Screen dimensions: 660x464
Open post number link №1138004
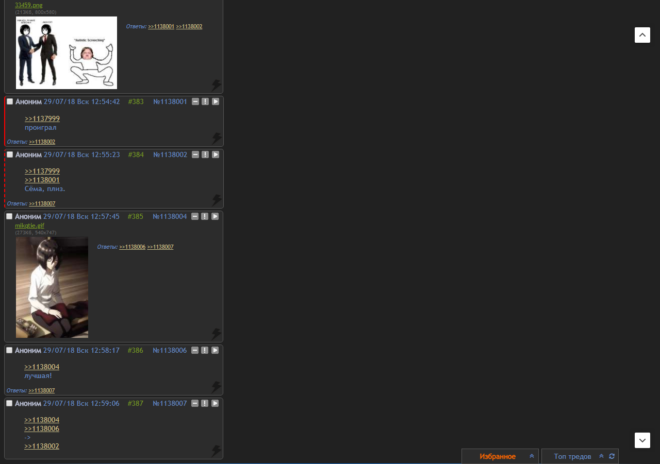click(170, 217)
